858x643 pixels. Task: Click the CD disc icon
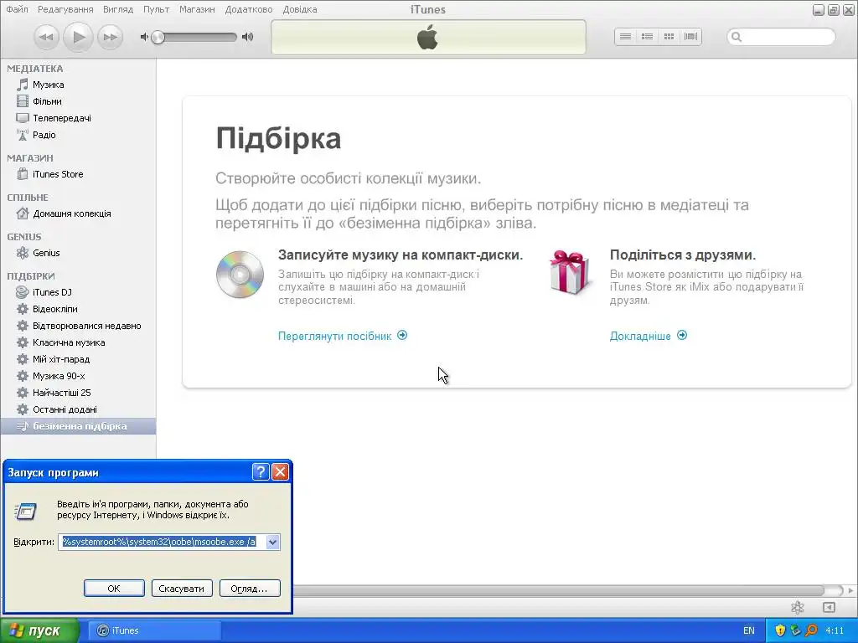(x=240, y=274)
